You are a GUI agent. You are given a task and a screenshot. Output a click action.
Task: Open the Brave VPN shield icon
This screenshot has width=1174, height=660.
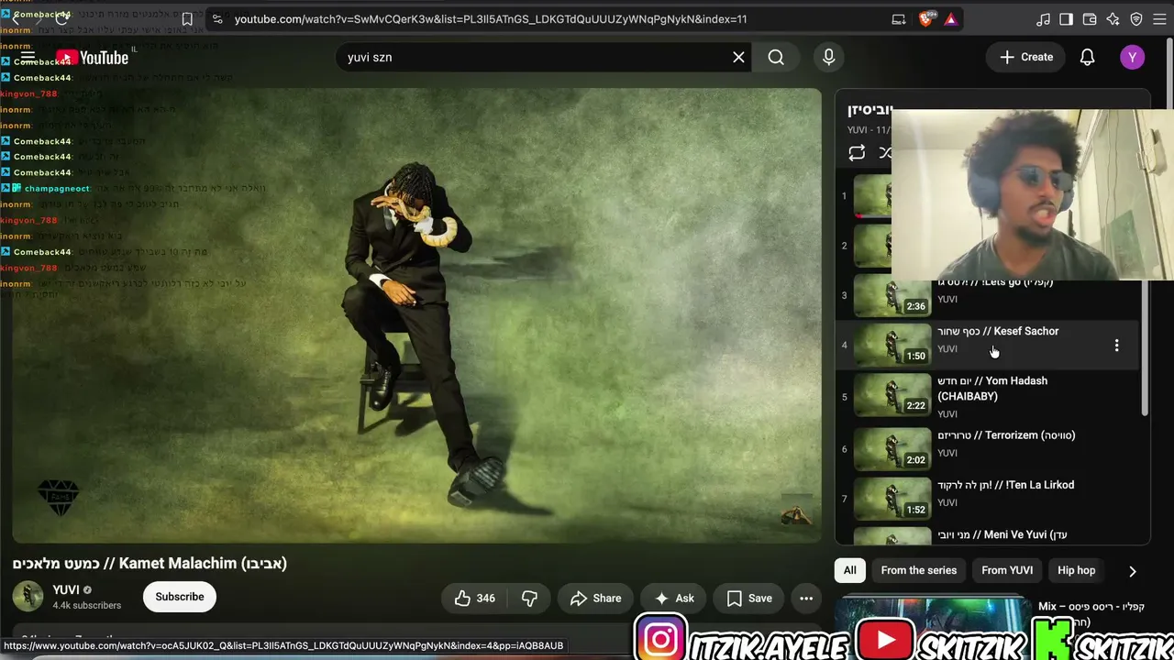pos(1136,19)
